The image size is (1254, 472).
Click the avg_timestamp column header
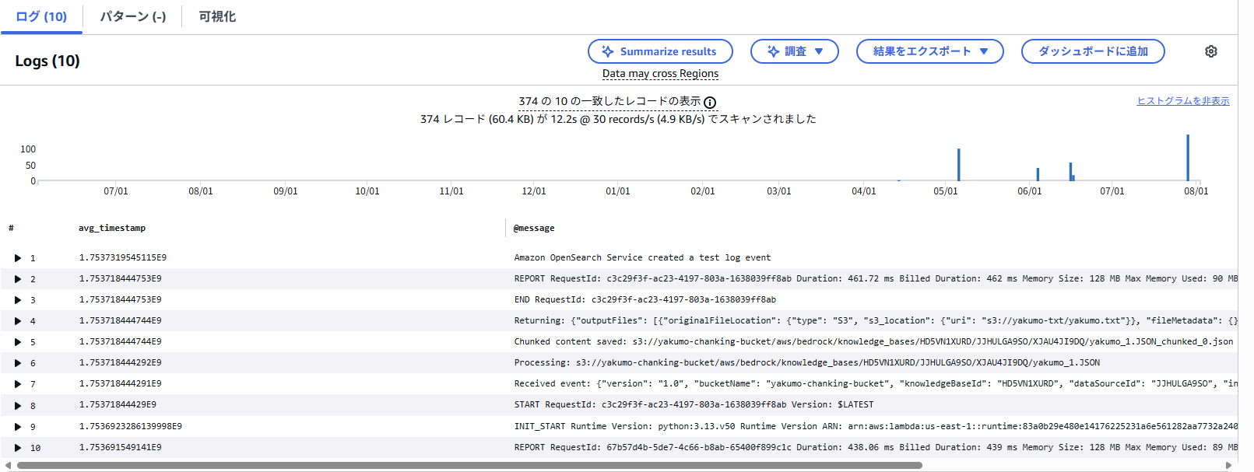click(112, 228)
